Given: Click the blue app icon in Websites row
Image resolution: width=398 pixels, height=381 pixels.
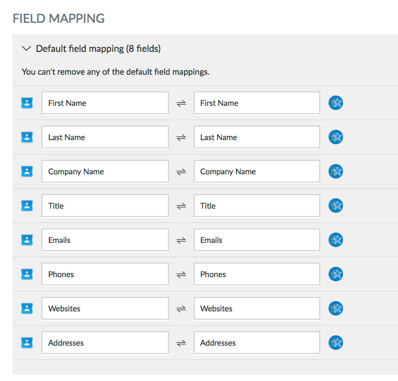Looking at the screenshot, I should point(336,308).
